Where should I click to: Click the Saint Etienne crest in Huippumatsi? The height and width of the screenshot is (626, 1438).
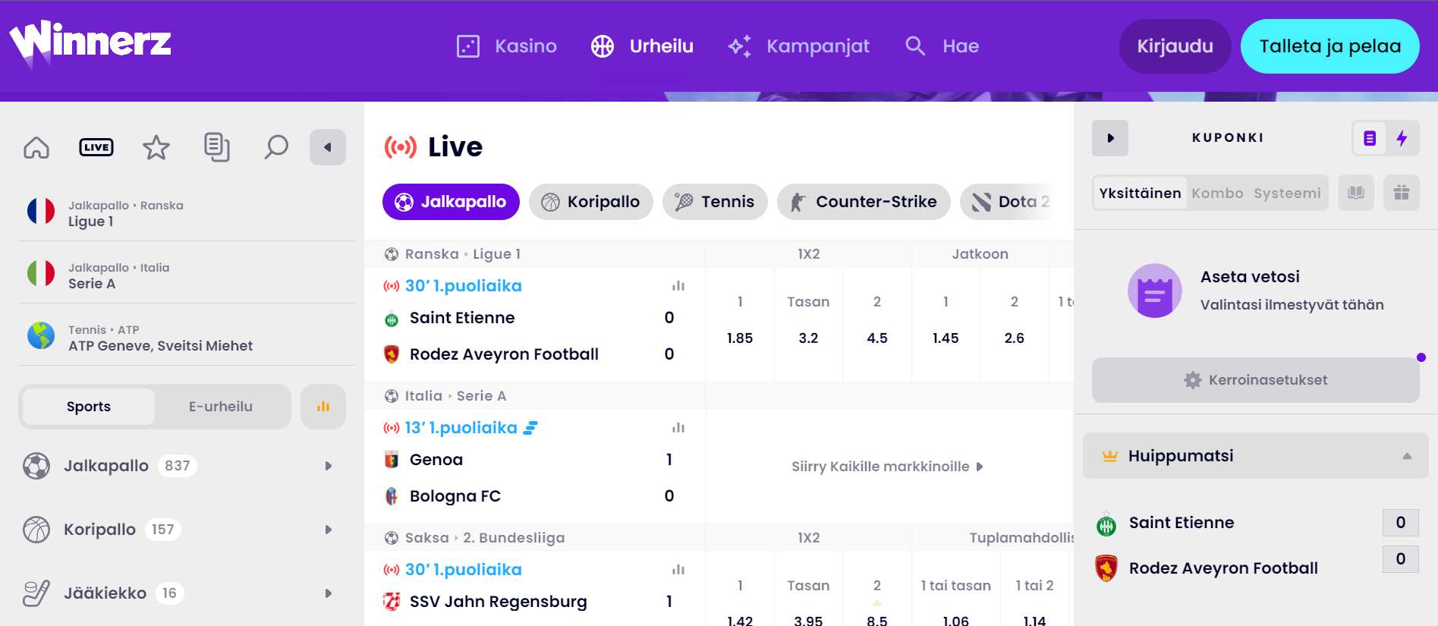coord(1106,524)
